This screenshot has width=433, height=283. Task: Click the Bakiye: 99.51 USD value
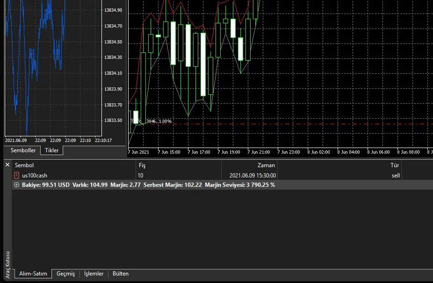tap(46, 185)
